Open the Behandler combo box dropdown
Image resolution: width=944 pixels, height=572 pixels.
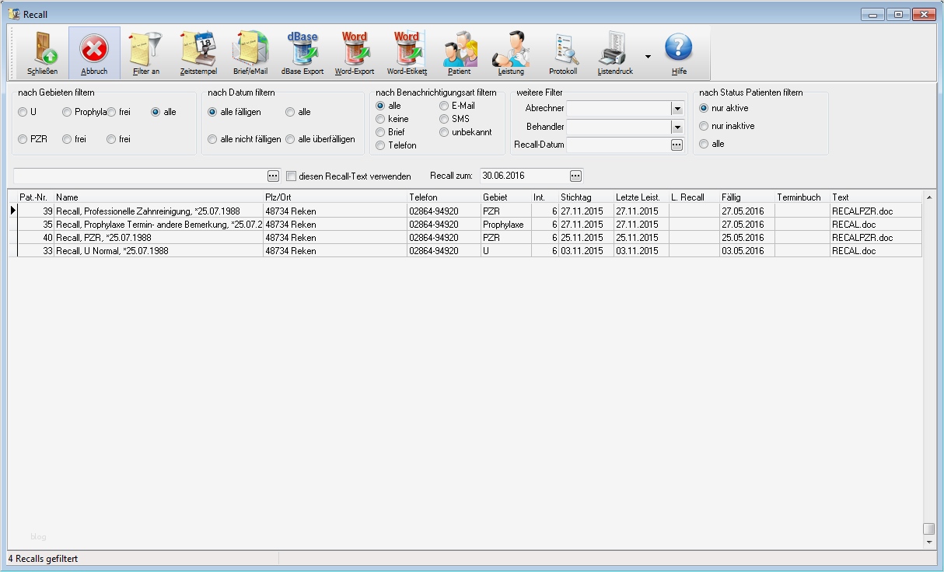pyautogui.click(x=677, y=127)
